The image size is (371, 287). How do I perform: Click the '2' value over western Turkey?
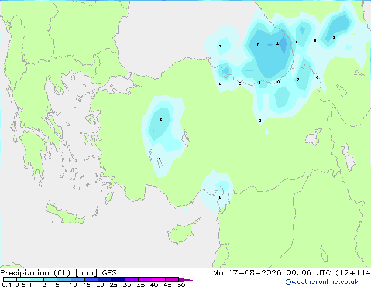(161, 119)
